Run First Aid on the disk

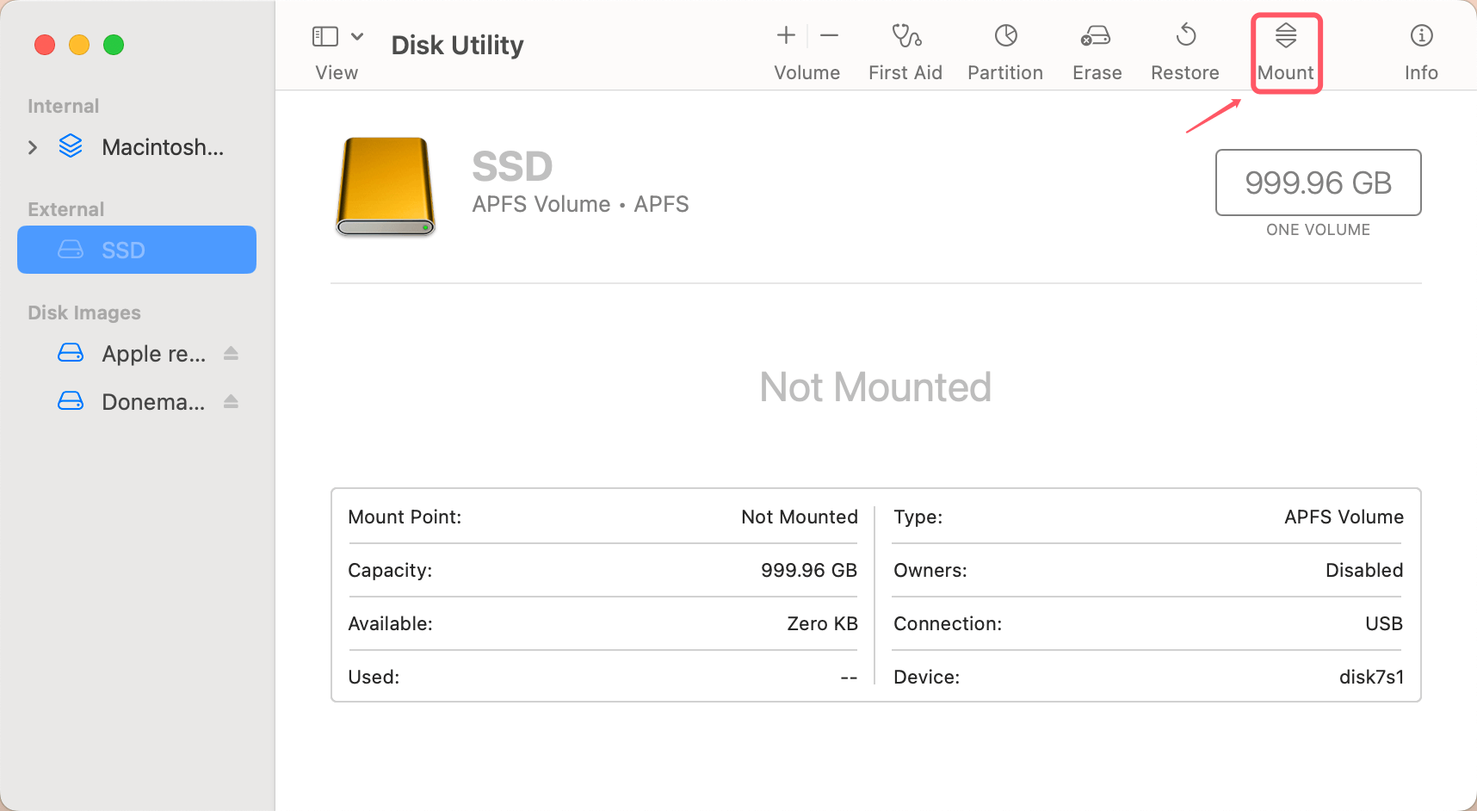[905, 36]
